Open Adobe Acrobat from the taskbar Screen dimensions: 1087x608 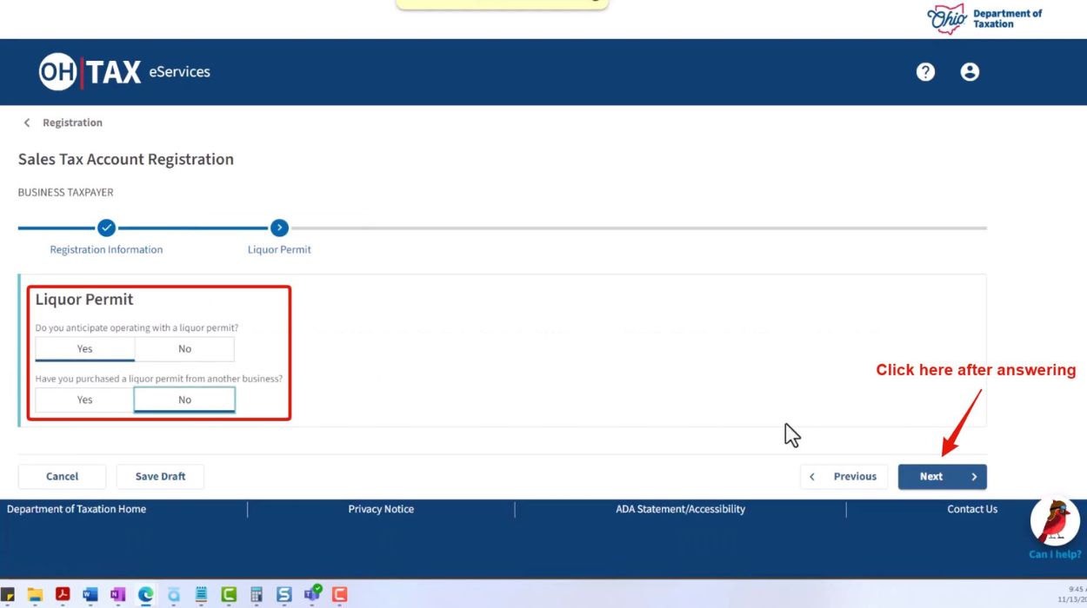pyautogui.click(x=63, y=595)
